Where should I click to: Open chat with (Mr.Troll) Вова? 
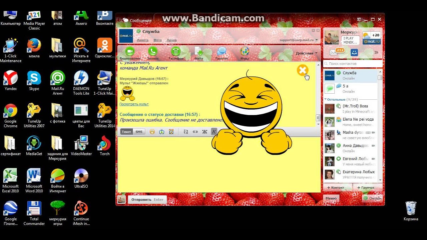tap(350, 109)
